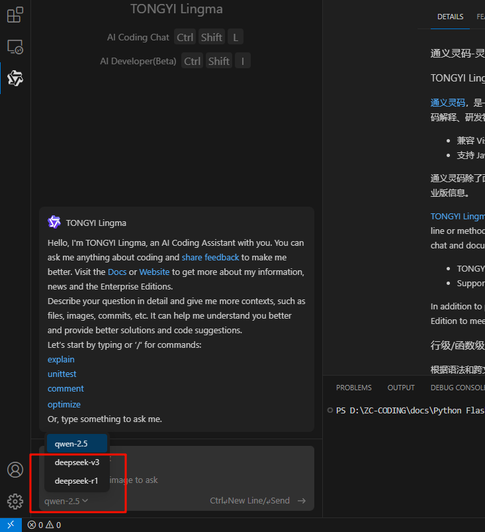
Task: Click the send arrow icon
Action: [x=302, y=501]
